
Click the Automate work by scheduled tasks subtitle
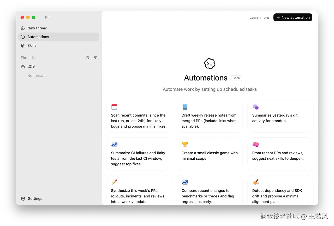click(x=210, y=89)
